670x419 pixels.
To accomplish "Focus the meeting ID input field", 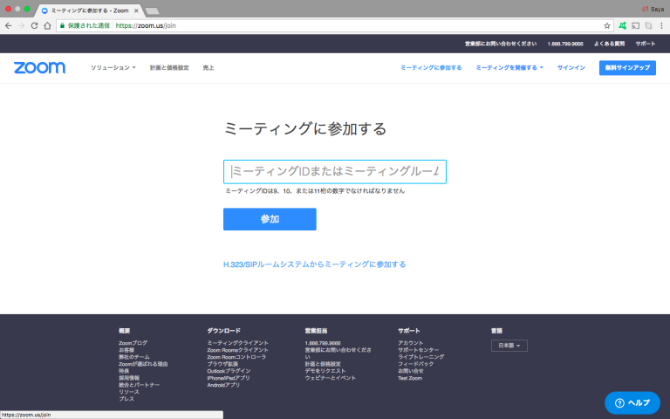I will (335, 171).
